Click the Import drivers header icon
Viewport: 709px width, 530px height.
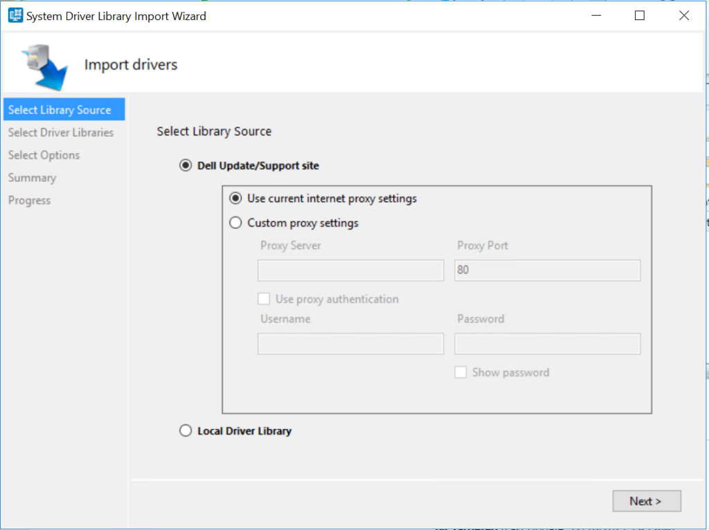pos(45,67)
